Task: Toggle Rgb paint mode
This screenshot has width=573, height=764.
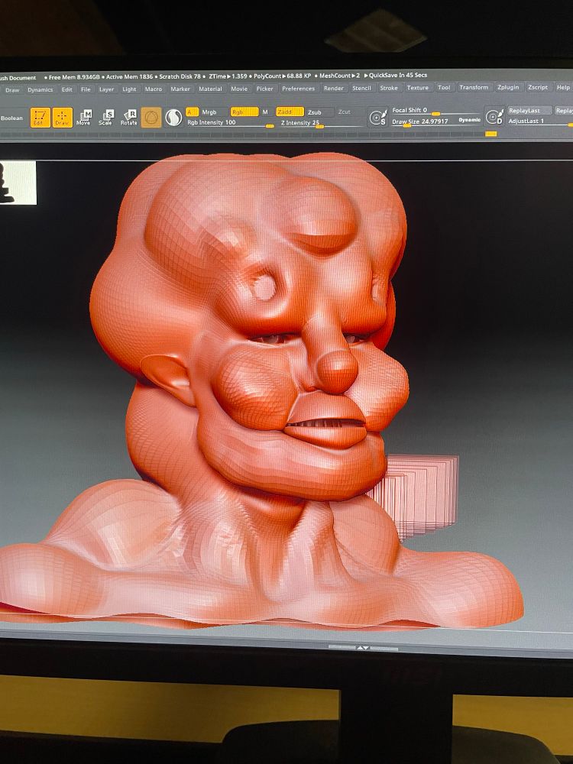Action: click(244, 112)
